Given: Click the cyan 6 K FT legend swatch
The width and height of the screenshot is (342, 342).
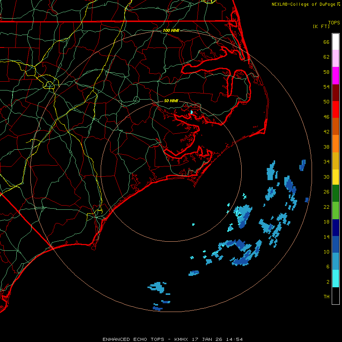Looking at the screenshot, I should [336, 279].
